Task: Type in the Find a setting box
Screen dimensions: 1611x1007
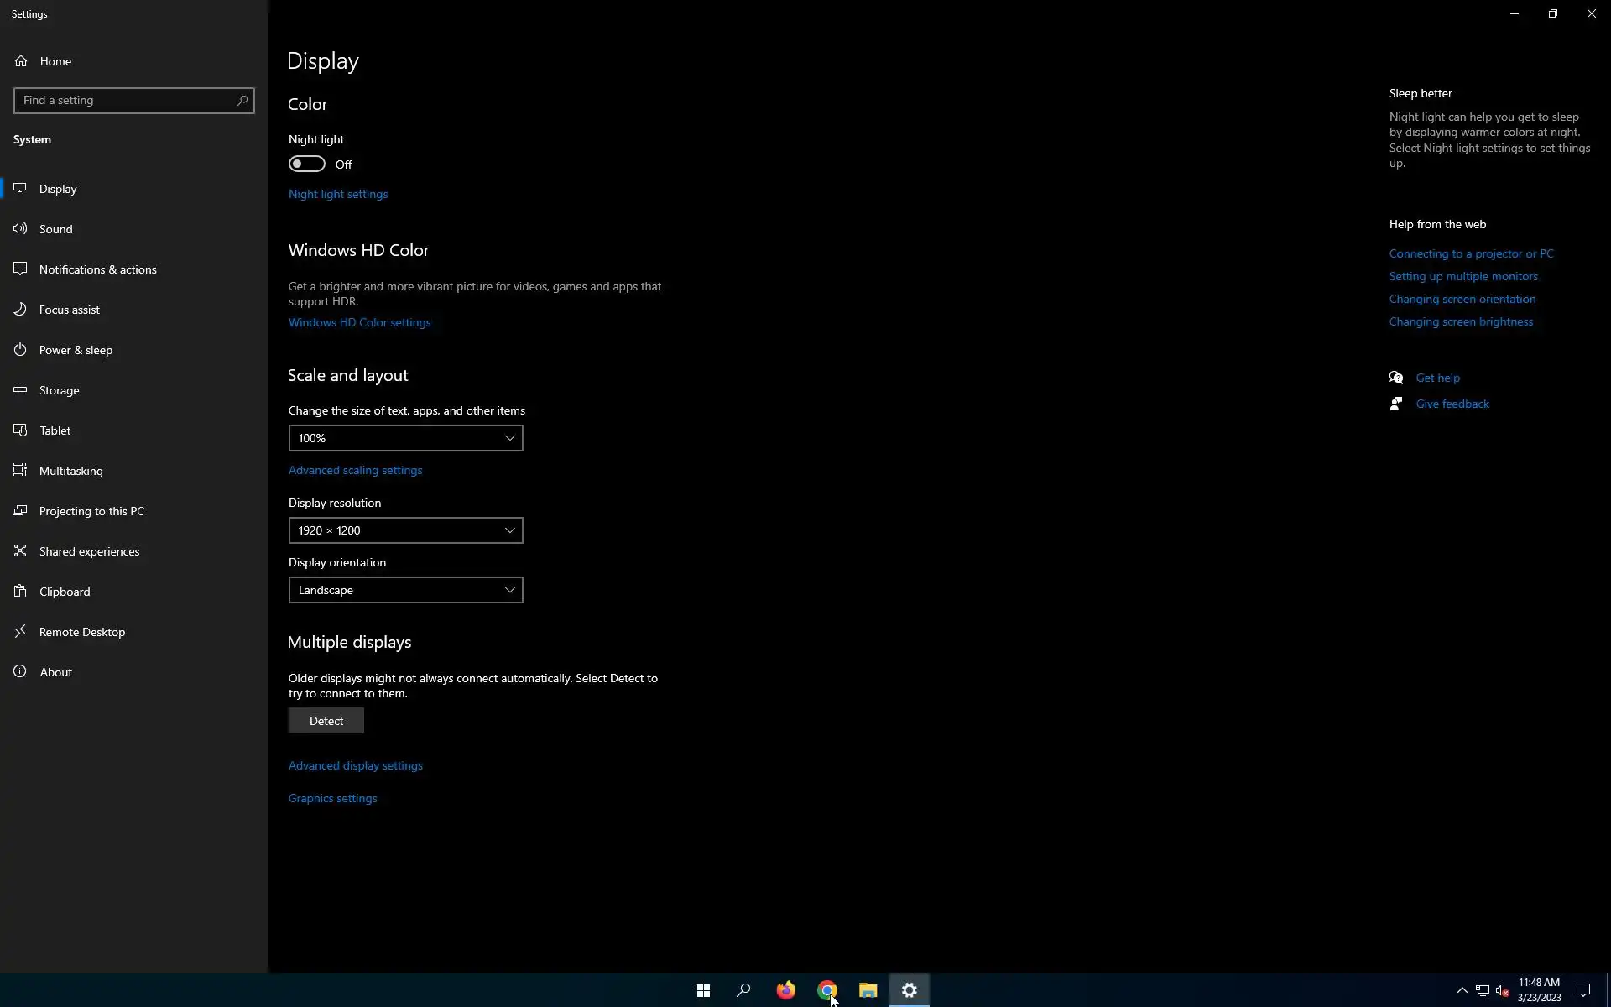Action: coord(126,101)
